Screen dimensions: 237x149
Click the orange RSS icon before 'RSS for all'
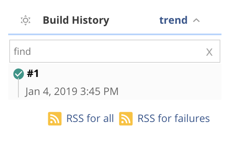click(x=55, y=119)
